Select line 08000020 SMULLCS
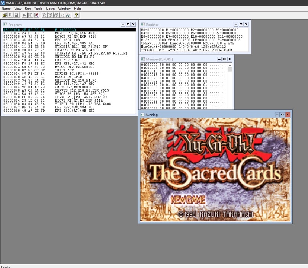The width and height of the screenshot is (308, 268). point(69,57)
